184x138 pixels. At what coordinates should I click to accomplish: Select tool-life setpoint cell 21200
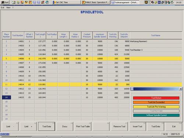[124, 54]
